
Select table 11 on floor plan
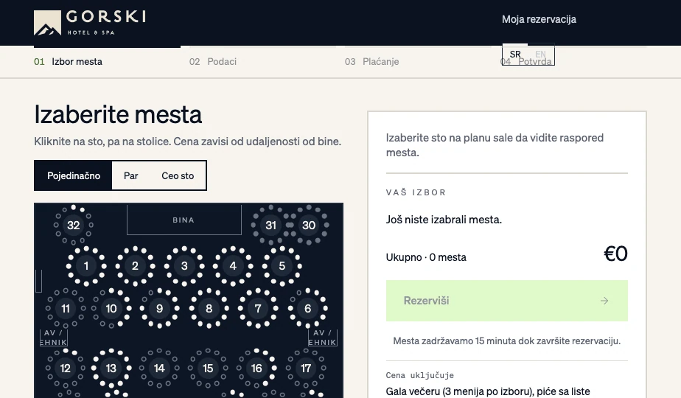(66, 309)
